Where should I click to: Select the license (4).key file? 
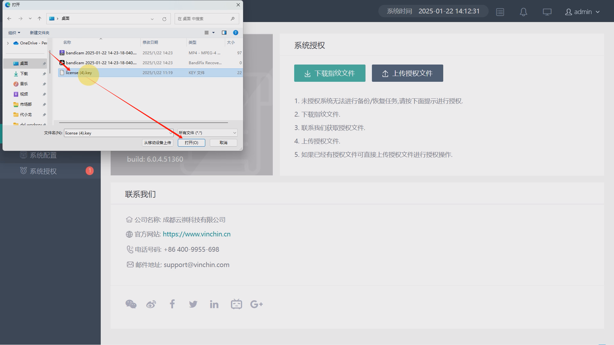(x=79, y=73)
